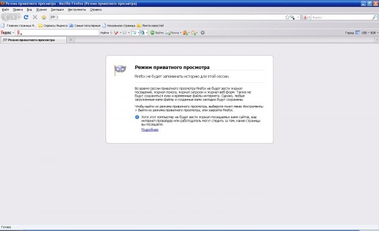Expand the red pencil tool dropdown arrow

click(x=121, y=33)
